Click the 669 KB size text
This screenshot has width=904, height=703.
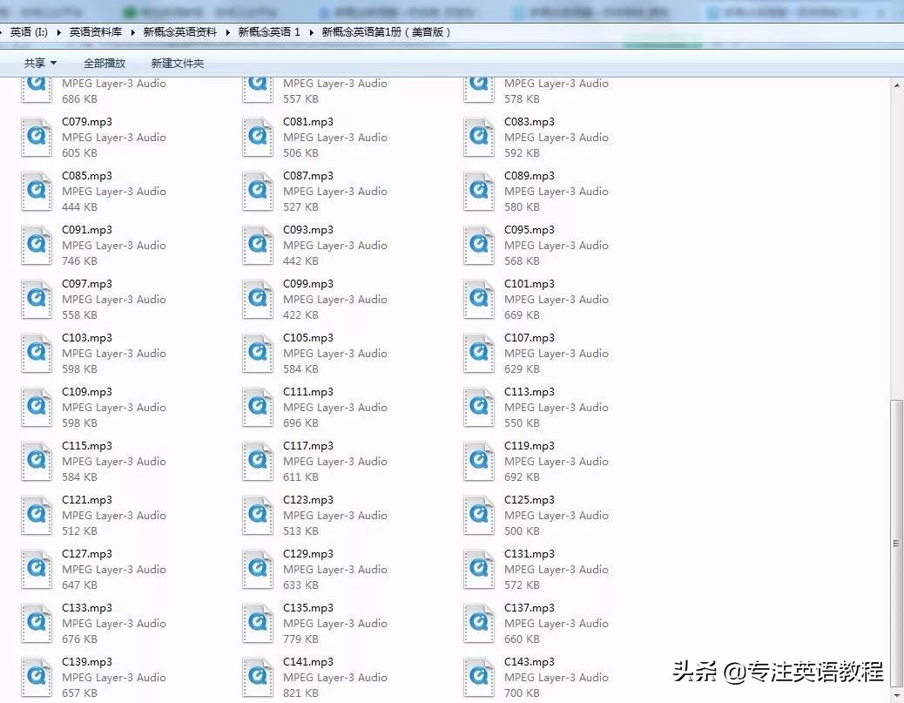click(x=522, y=314)
